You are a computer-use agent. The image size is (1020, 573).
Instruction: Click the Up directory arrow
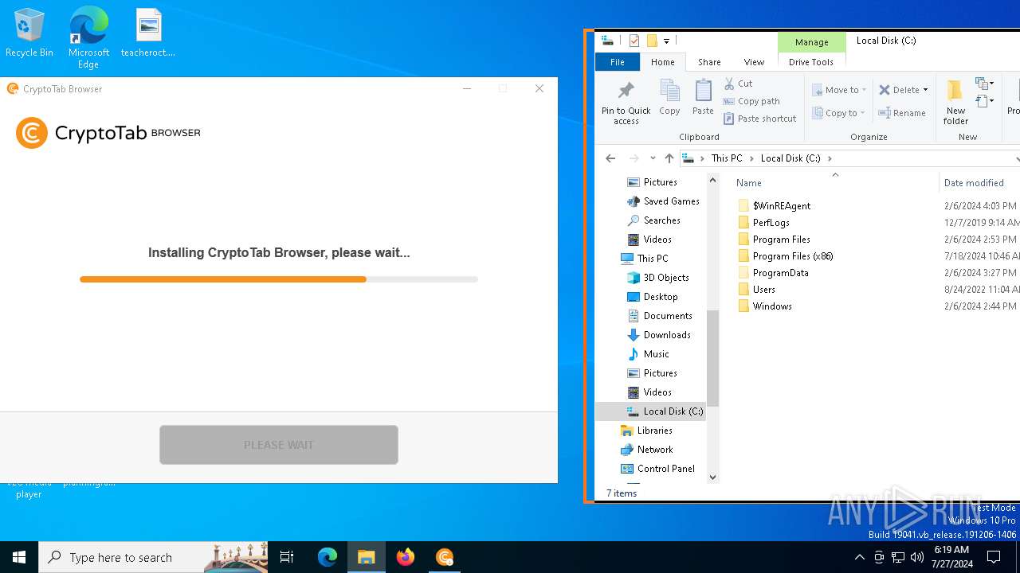(x=669, y=158)
